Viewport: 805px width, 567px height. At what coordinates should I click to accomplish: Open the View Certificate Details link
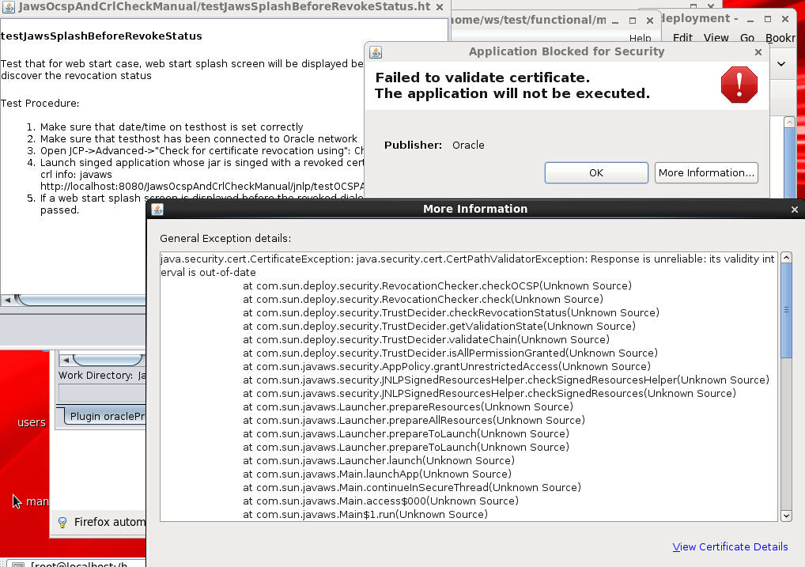[x=730, y=546]
